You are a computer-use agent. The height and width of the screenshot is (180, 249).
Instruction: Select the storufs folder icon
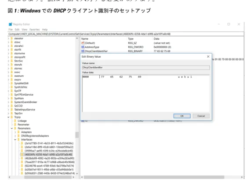(12, 65)
